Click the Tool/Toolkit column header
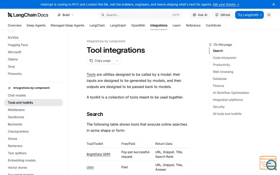Screen dimensions: 280x175 click(x=95, y=144)
